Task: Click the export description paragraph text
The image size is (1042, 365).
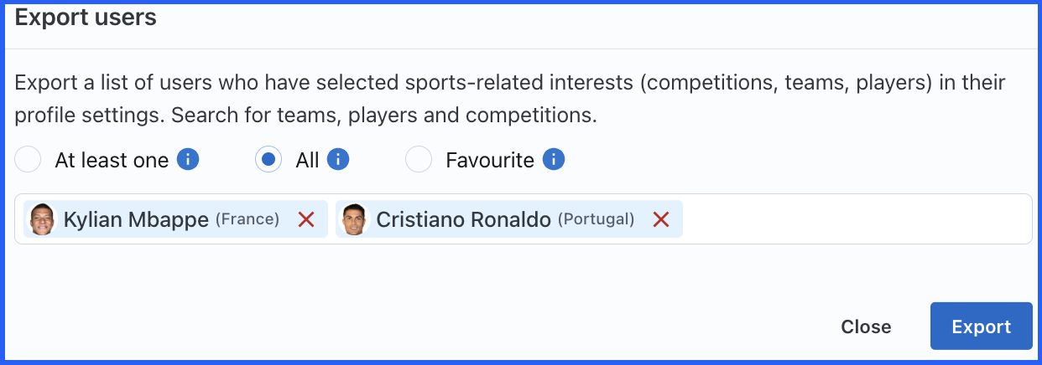Action: tap(510, 99)
